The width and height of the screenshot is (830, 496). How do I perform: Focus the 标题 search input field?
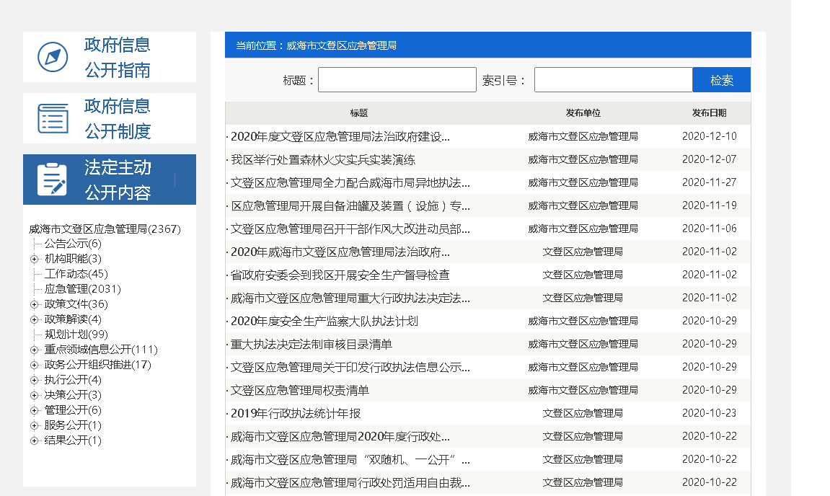pos(397,80)
